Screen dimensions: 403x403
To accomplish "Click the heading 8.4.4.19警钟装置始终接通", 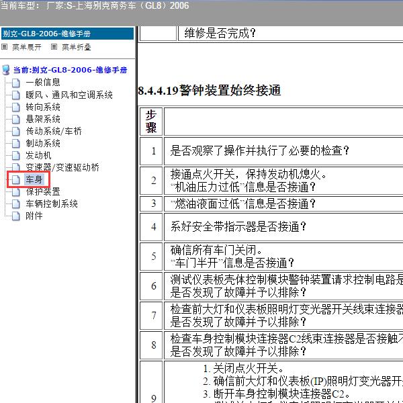I will pos(209,90).
